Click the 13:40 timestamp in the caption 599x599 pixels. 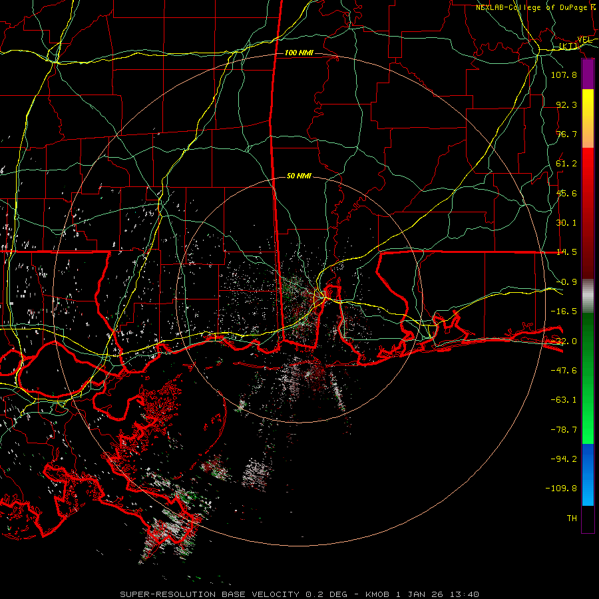tap(464, 594)
